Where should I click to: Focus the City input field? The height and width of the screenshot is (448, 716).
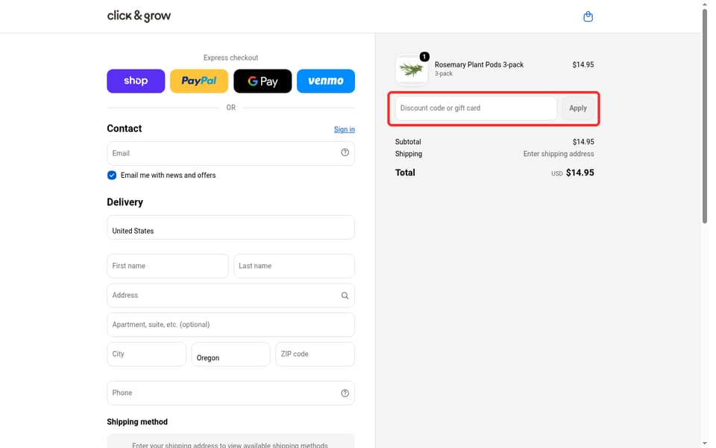pyautogui.click(x=147, y=354)
